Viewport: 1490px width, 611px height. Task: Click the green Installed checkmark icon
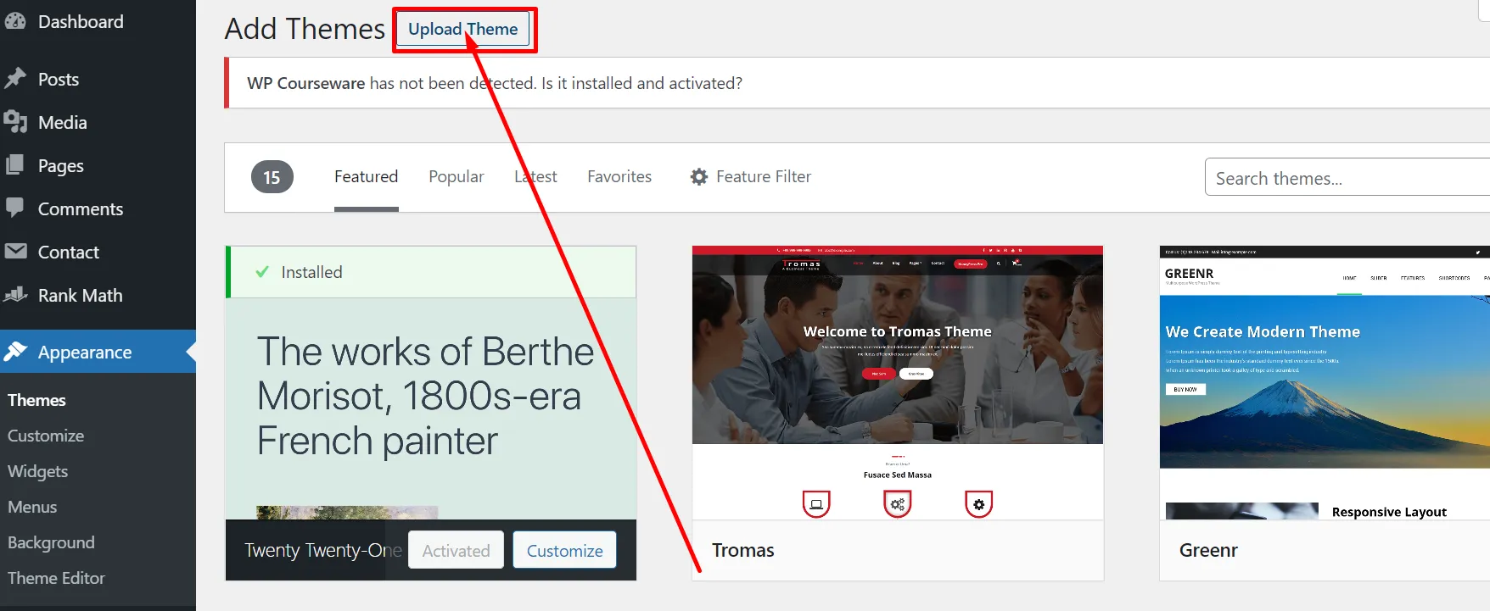[x=262, y=272]
